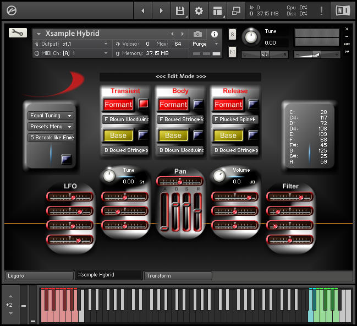Close the instrument with the X button
Screen dimensions: 357x326
pyautogui.click(x=347, y=29)
